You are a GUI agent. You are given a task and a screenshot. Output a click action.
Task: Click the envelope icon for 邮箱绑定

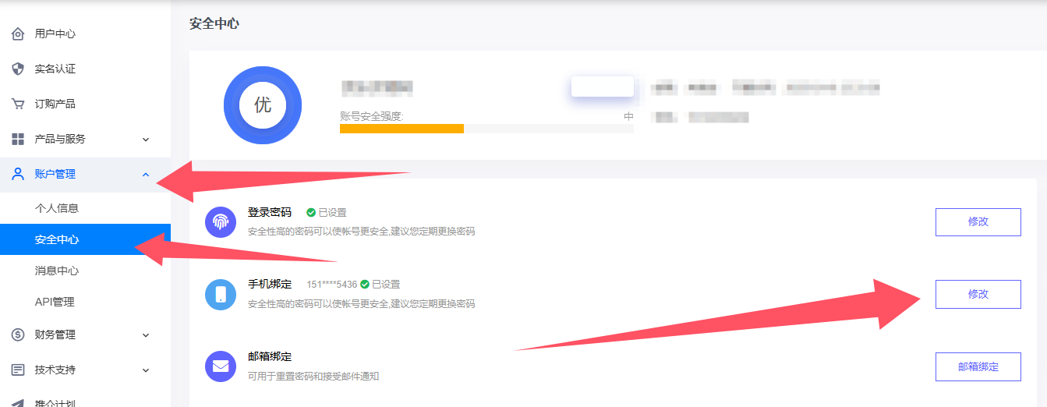(220, 366)
